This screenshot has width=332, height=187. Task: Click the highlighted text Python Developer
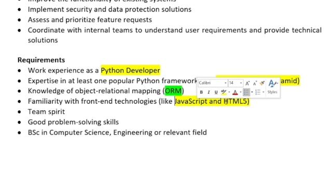tap(130, 71)
